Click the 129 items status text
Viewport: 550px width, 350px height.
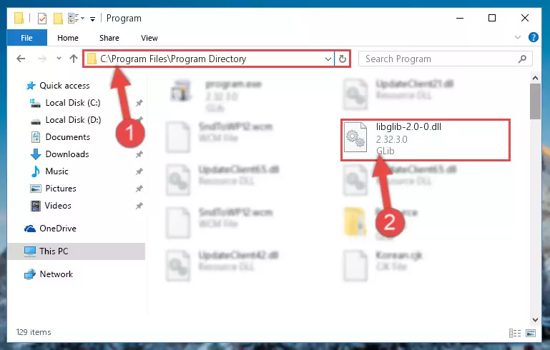[34, 332]
